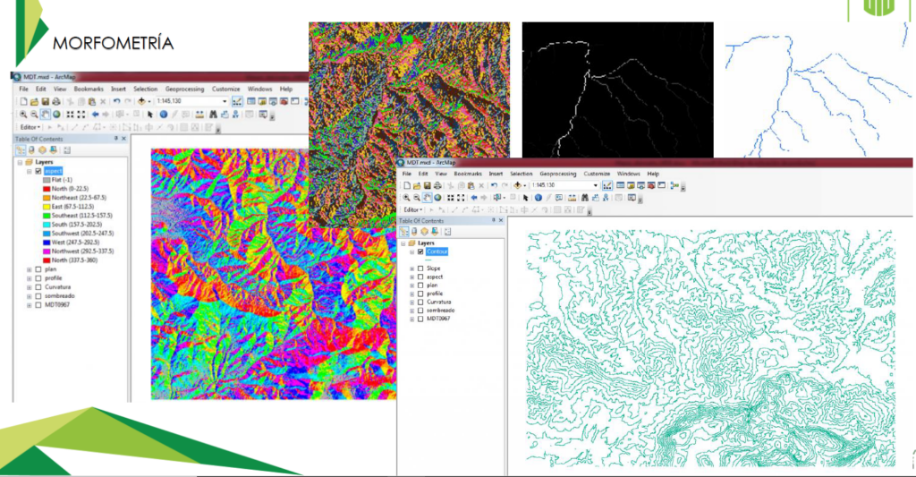This screenshot has width=916, height=477.
Task: Open Editor dropdown in right ArcMap window
Action: tap(412, 209)
